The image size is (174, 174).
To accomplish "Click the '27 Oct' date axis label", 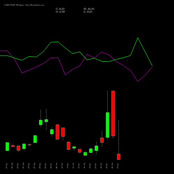I will (118, 166).
